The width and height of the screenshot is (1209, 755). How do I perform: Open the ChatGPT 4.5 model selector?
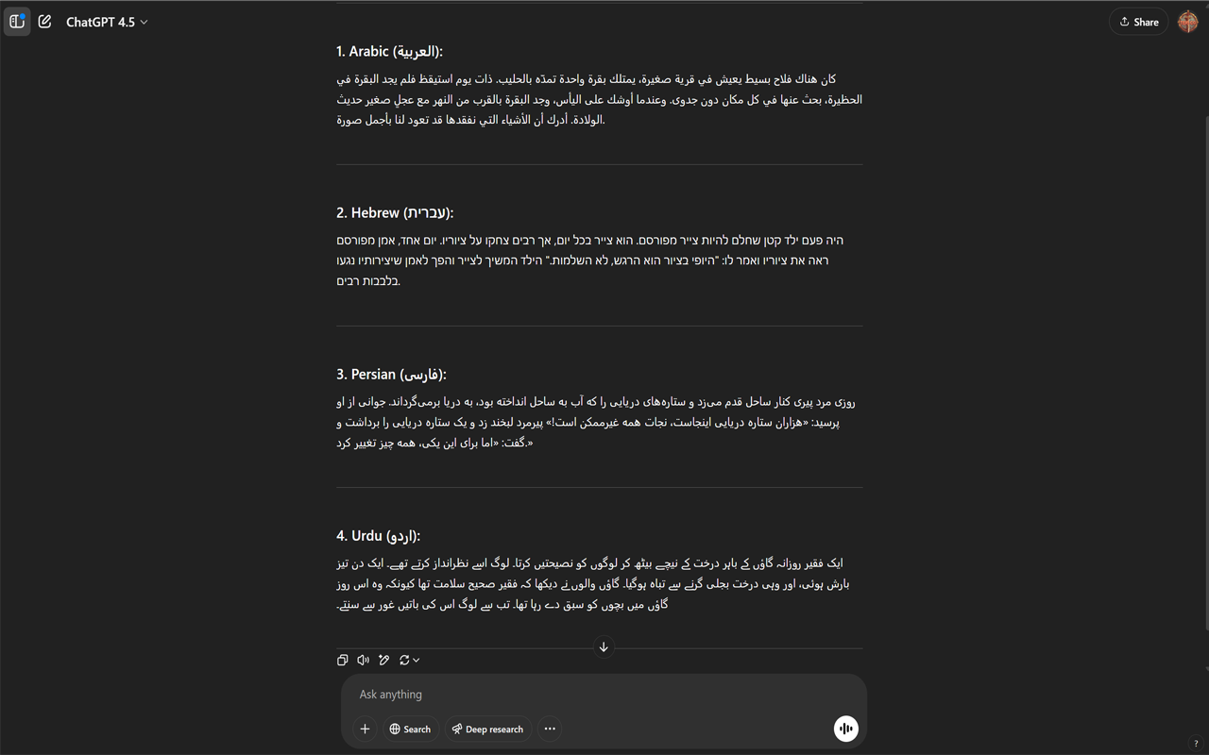pos(107,22)
